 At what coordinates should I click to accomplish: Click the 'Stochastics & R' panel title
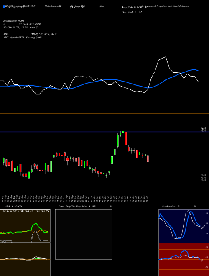171,207
